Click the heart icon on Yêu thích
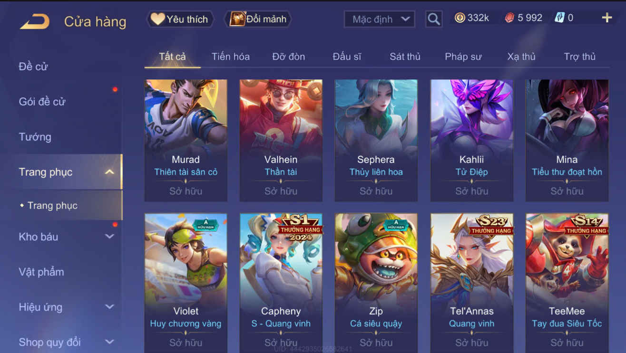 click(157, 19)
